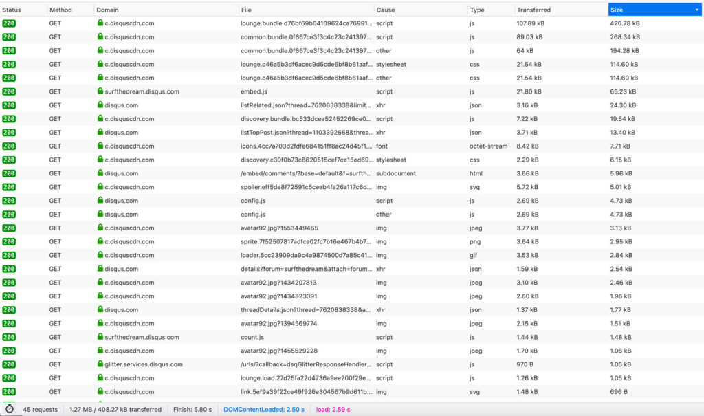
Task: Click the lock icon in count.js row
Action: click(x=100, y=336)
